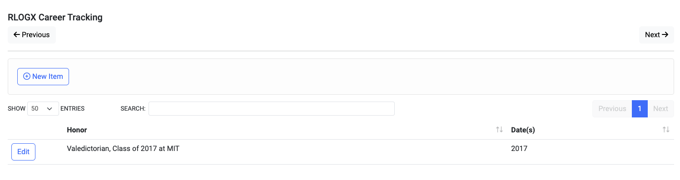
Task: Edit the Valedictorian honor entry
Action: click(23, 152)
